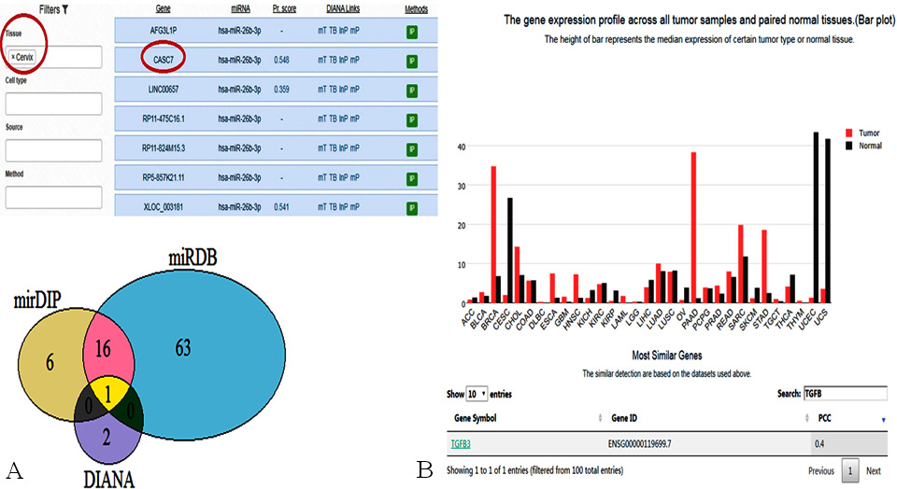Click the green method icon in AFG3L1P row
The width and height of the screenshot is (897, 489).
[412, 32]
